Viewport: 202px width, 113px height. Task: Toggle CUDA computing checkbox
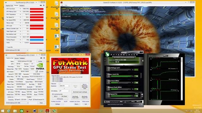tap(22, 100)
